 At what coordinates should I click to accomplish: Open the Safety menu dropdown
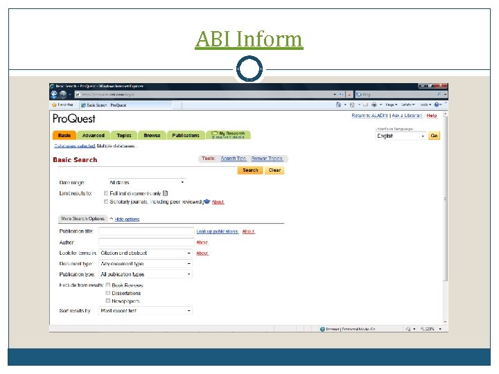pyautogui.click(x=408, y=105)
